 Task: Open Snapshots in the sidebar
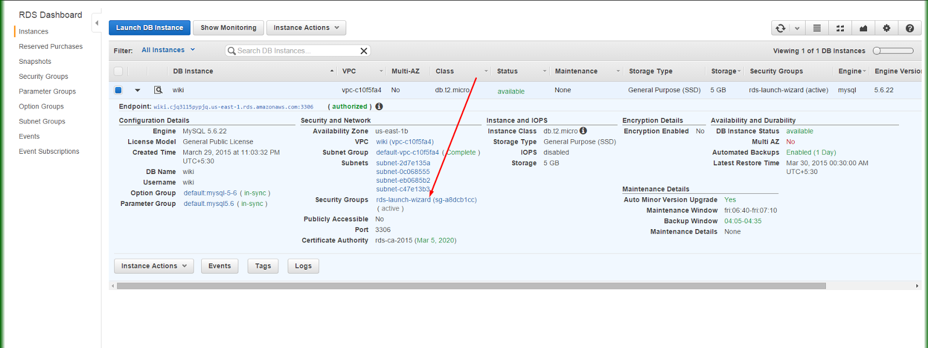[35, 61]
